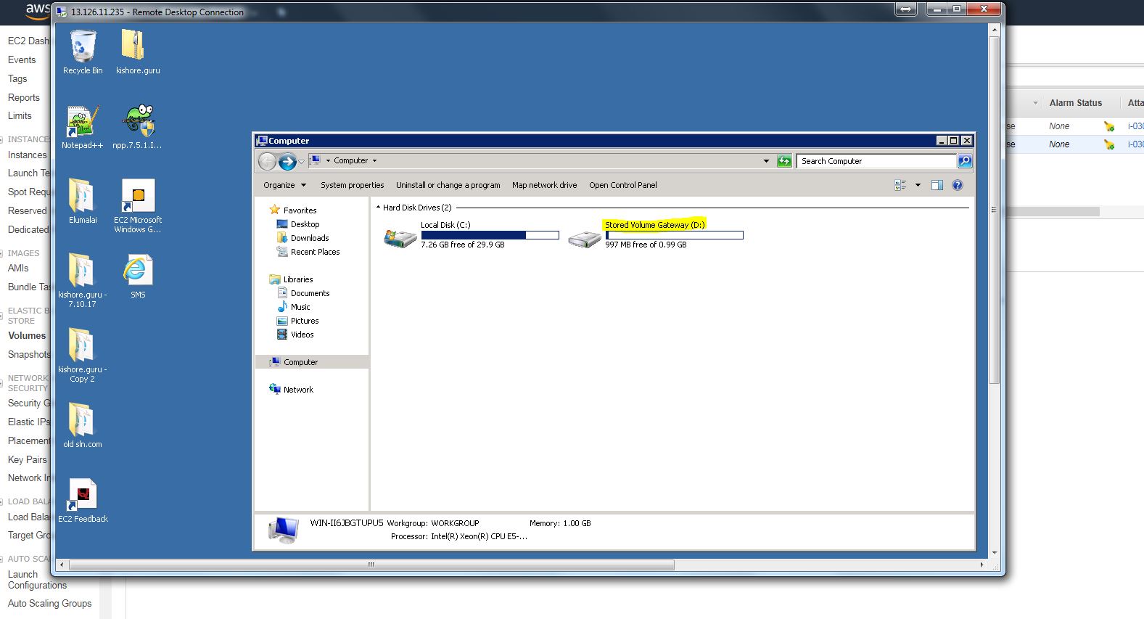Click the Search Computer input field
Image resolution: width=1144 pixels, height=619 pixels.
tap(876, 161)
